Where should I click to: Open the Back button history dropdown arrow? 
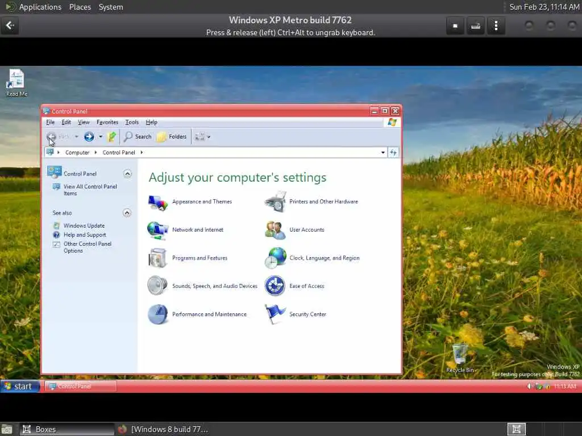pos(77,137)
